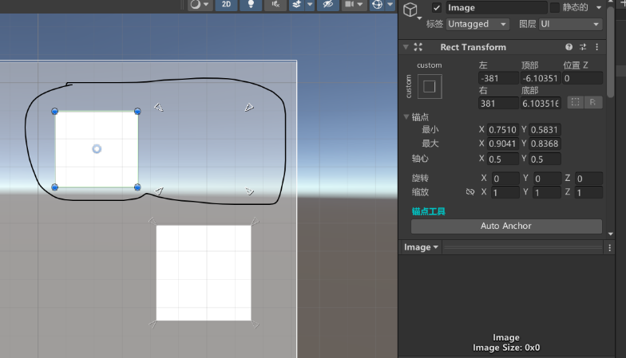Open the static flags dropdown arrow
This screenshot has width=626, height=358.
[x=599, y=8]
